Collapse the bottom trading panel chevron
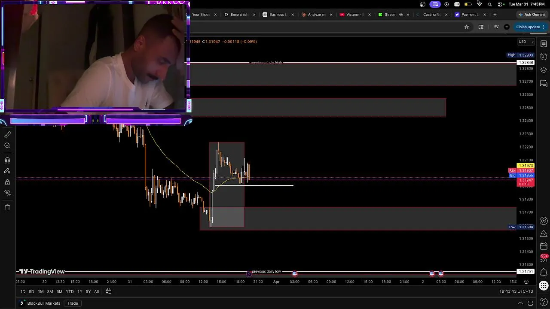This screenshot has width=550, height=309. coord(520,303)
